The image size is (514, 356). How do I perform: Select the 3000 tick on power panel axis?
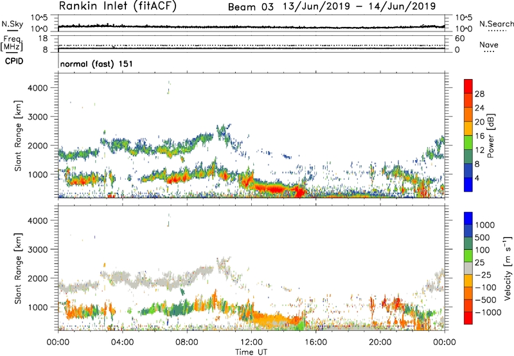click(x=37, y=117)
